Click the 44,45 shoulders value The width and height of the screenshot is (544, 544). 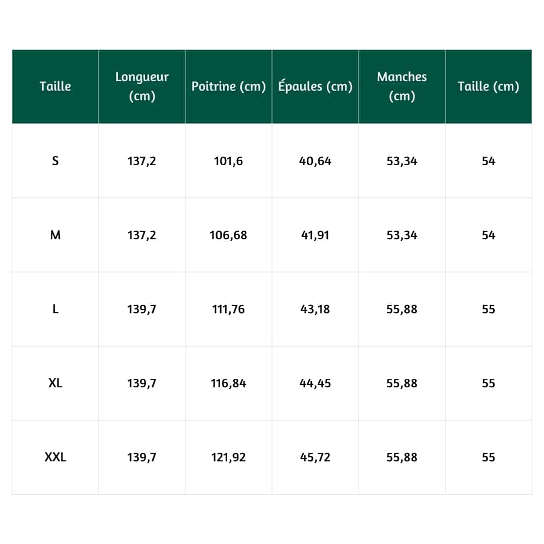[315, 383]
